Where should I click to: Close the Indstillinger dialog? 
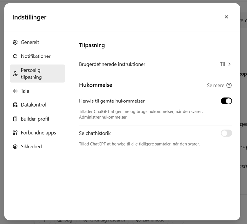(x=226, y=17)
